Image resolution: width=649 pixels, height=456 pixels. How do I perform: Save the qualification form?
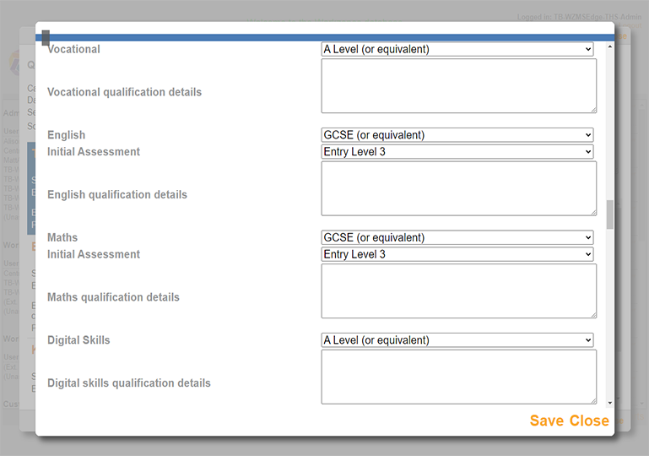pyautogui.click(x=547, y=421)
